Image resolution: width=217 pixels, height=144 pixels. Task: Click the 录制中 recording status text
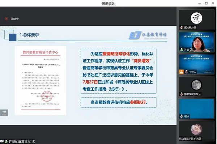tap(14, 19)
